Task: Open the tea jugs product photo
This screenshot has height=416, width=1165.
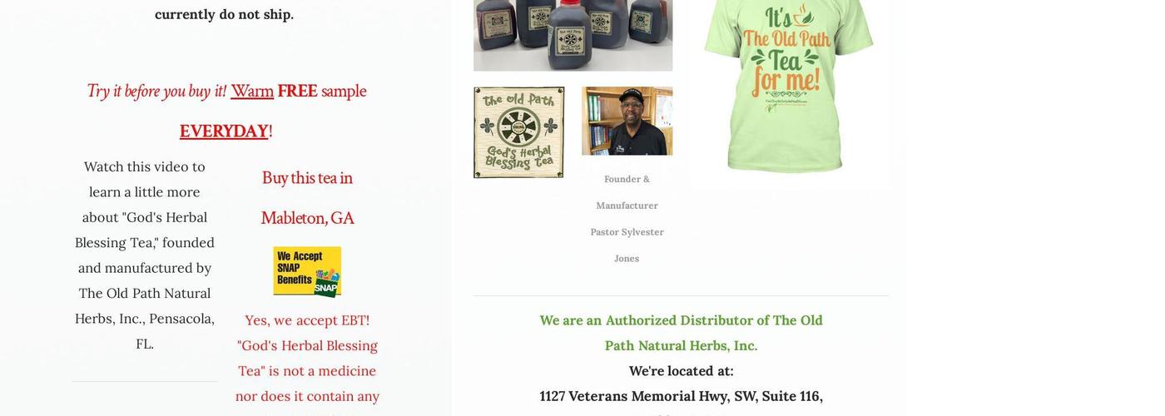Action: point(573,35)
